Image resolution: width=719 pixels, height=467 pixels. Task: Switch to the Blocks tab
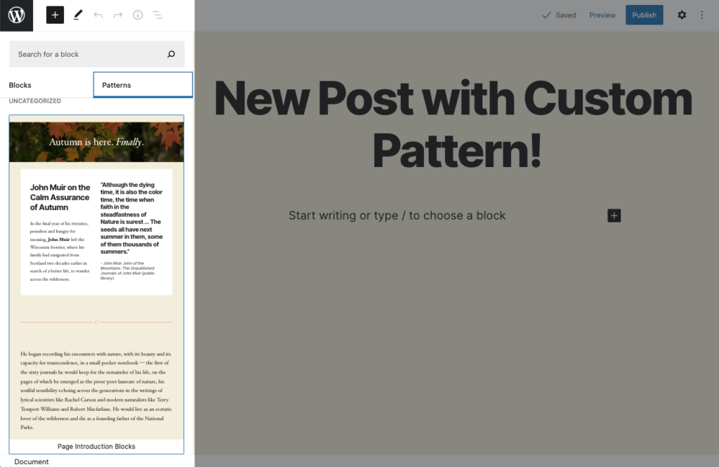pyautogui.click(x=20, y=84)
